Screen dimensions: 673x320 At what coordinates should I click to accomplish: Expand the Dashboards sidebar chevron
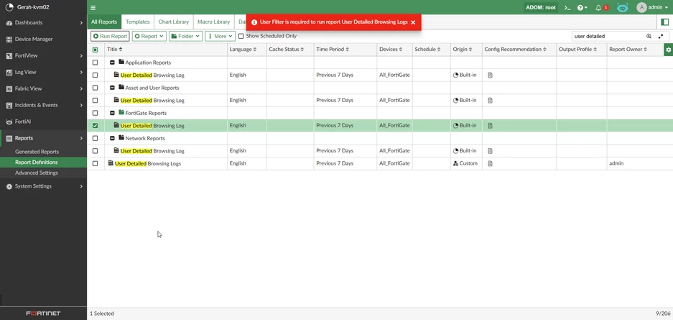tap(81, 23)
